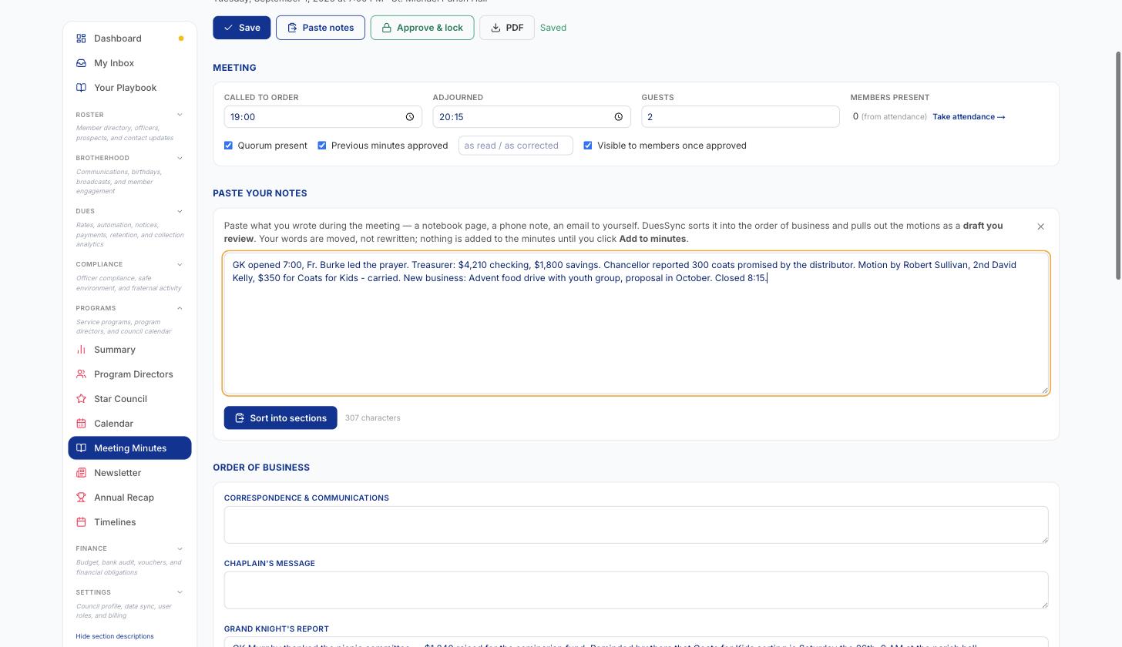
Task: Click Approve & lock button
Action: [422, 28]
